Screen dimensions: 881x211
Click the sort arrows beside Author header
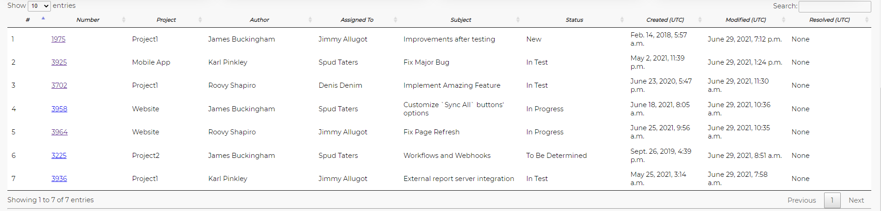[x=310, y=20]
